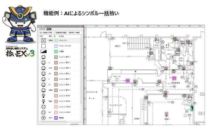208x128 pixels.
Task: Click wall outlet symbol in the E row
Action: point(43,79)
